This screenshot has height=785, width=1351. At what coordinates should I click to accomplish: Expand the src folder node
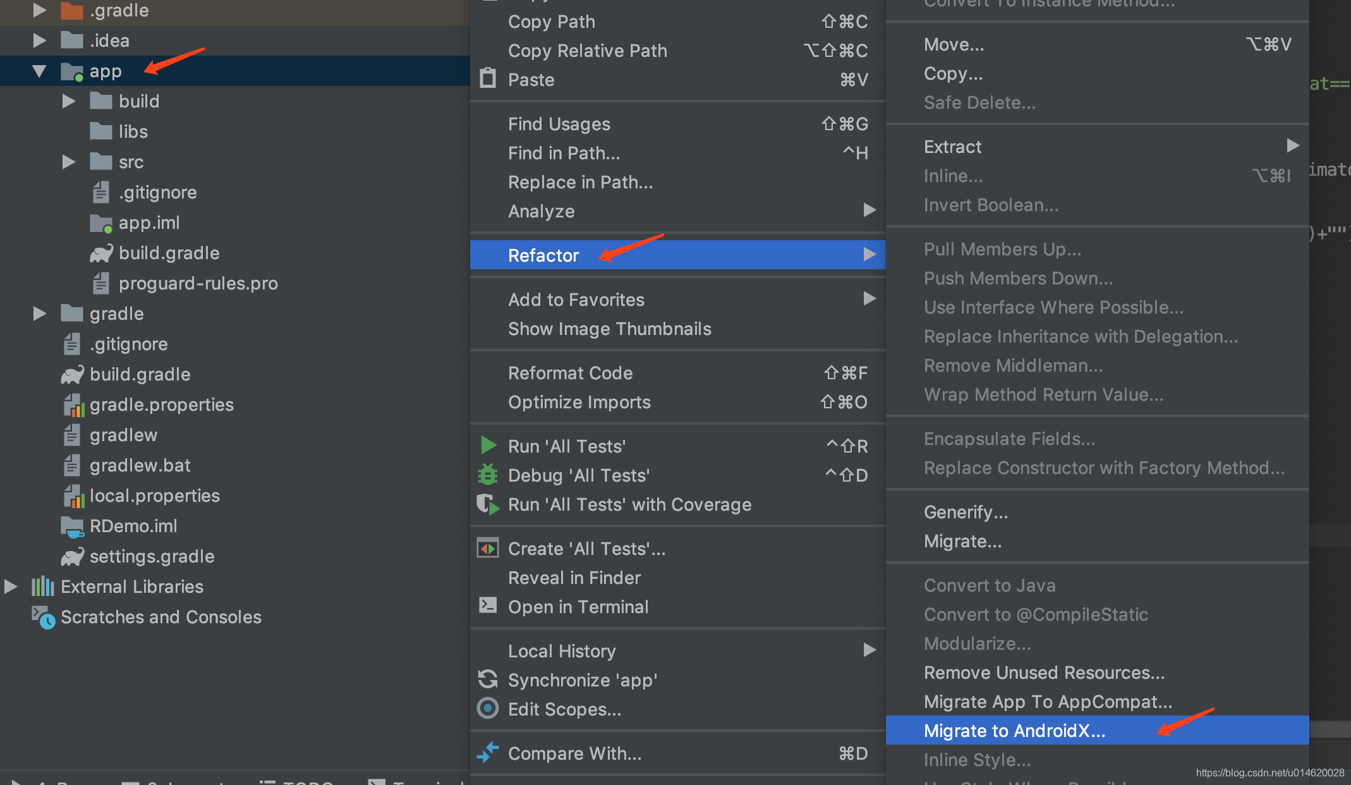[68, 162]
